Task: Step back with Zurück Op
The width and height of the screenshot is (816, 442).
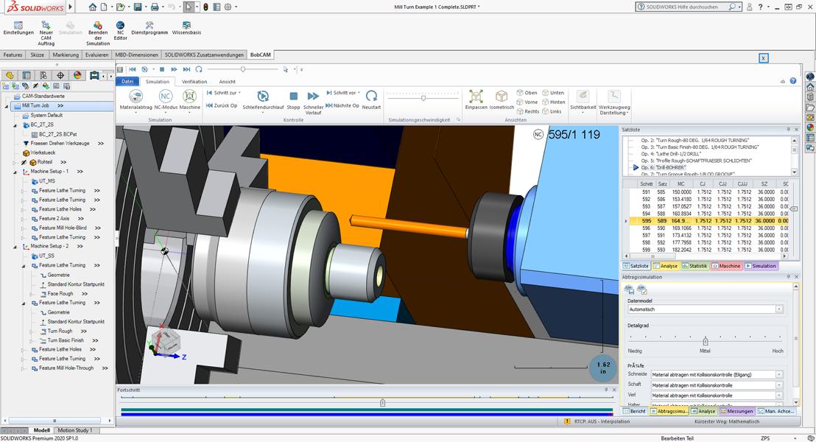Action: pos(222,105)
